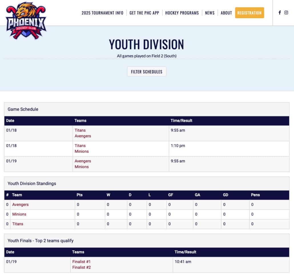
Task: Open the 2025 Tournament Info menu
Action: pyautogui.click(x=102, y=13)
